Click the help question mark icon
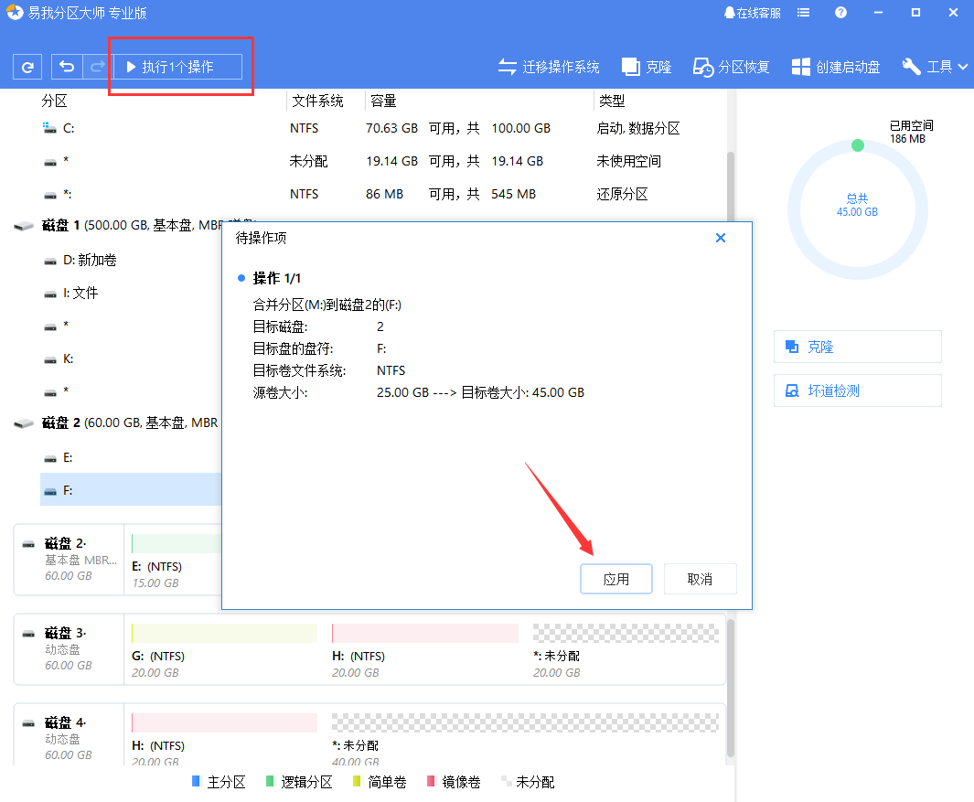This screenshot has height=802, width=974. point(840,13)
